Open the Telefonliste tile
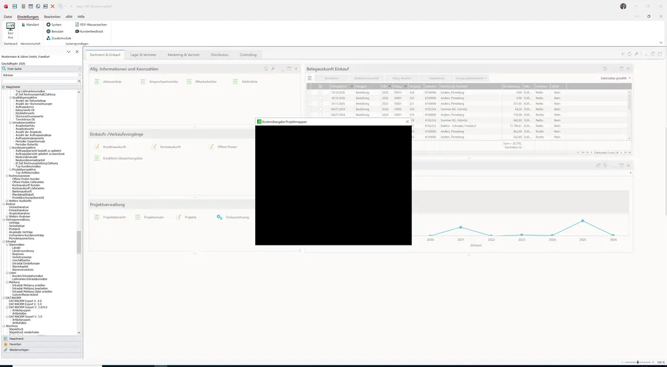Image resolution: width=667 pixels, height=367 pixels. point(245,82)
